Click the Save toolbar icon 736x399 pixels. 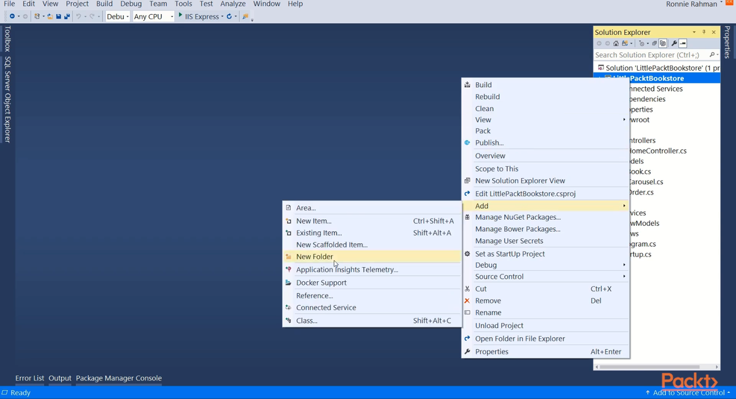pos(58,17)
